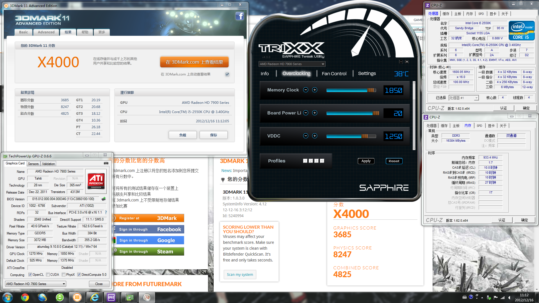Image resolution: width=539 pixels, height=303 pixels.
Task: Open CPU-Z processor #1 selection dropdown
Action: tap(463, 98)
